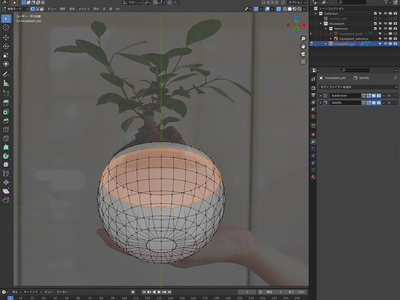Open the Mesh (メッシュ) menu
Image resolution: width=400 pixels, height=300 pixels.
(84, 9)
